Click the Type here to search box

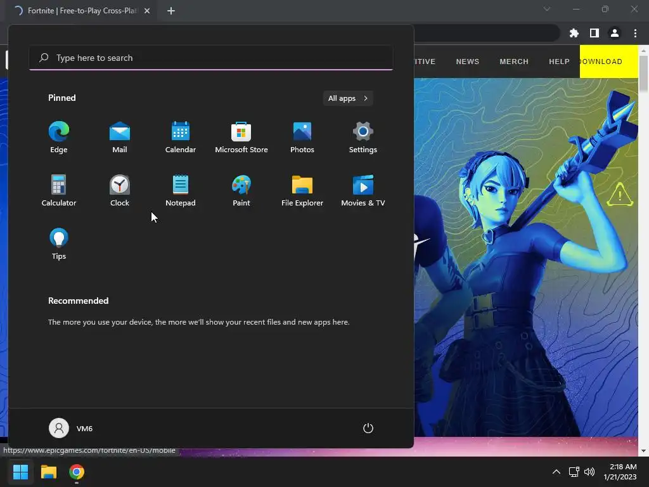coord(211,58)
